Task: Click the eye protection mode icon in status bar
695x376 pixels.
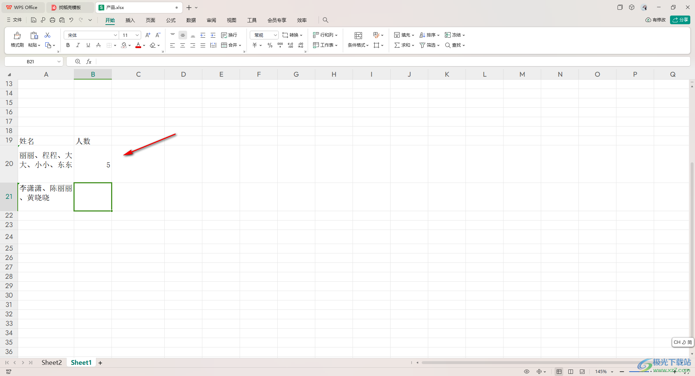Action: click(x=527, y=371)
